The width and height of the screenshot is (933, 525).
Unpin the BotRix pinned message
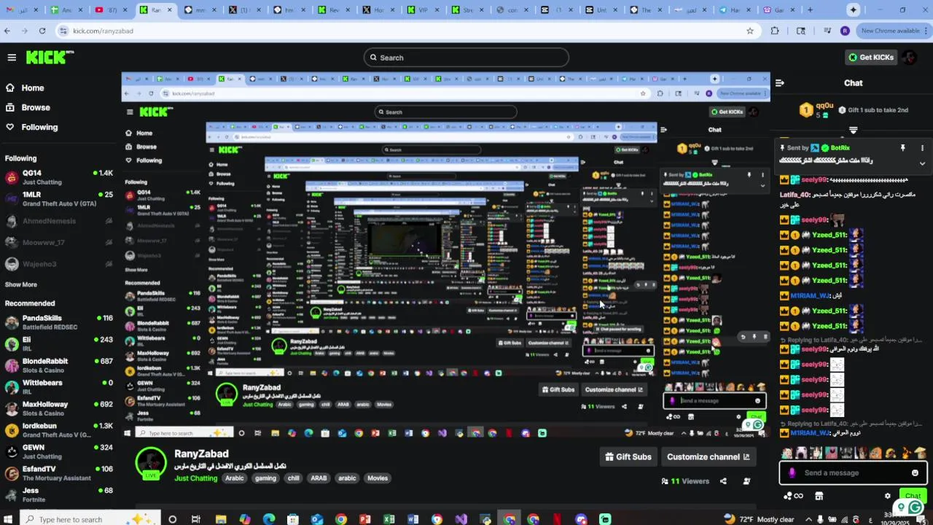pyautogui.click(x=902, y=148)
